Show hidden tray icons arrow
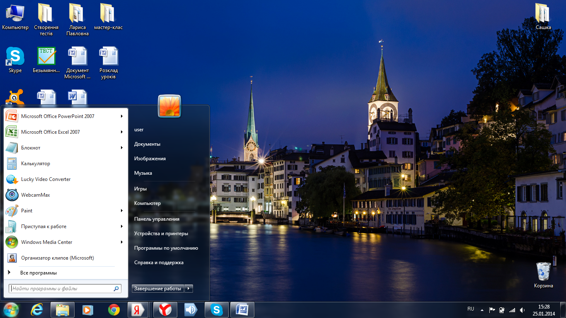 481,310
